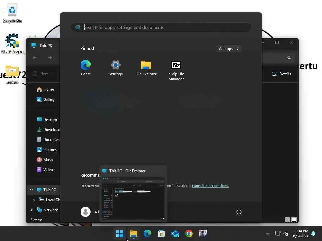Screen dimensions: 322x241
Task: Open notifications bell icon
Action: click(x=314, y=233)
